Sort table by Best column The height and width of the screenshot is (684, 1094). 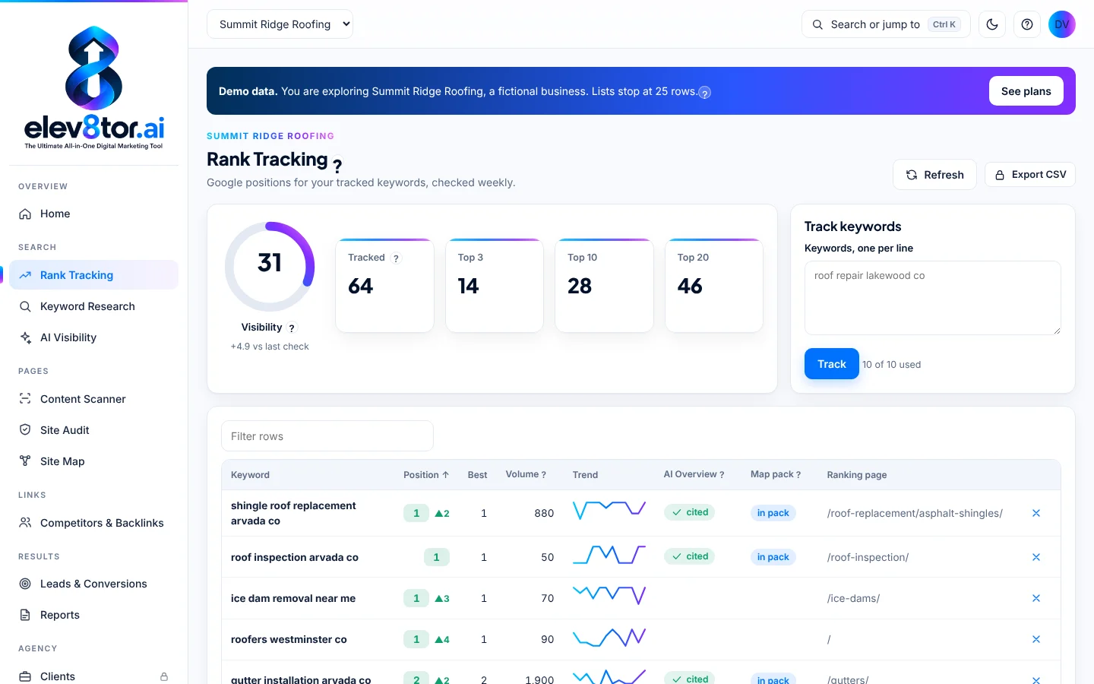(x=477, y=475)
